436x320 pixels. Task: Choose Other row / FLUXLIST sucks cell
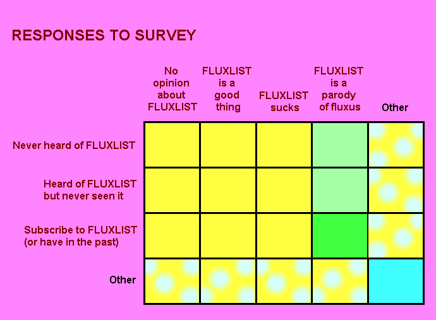click(x=284, y=281)
